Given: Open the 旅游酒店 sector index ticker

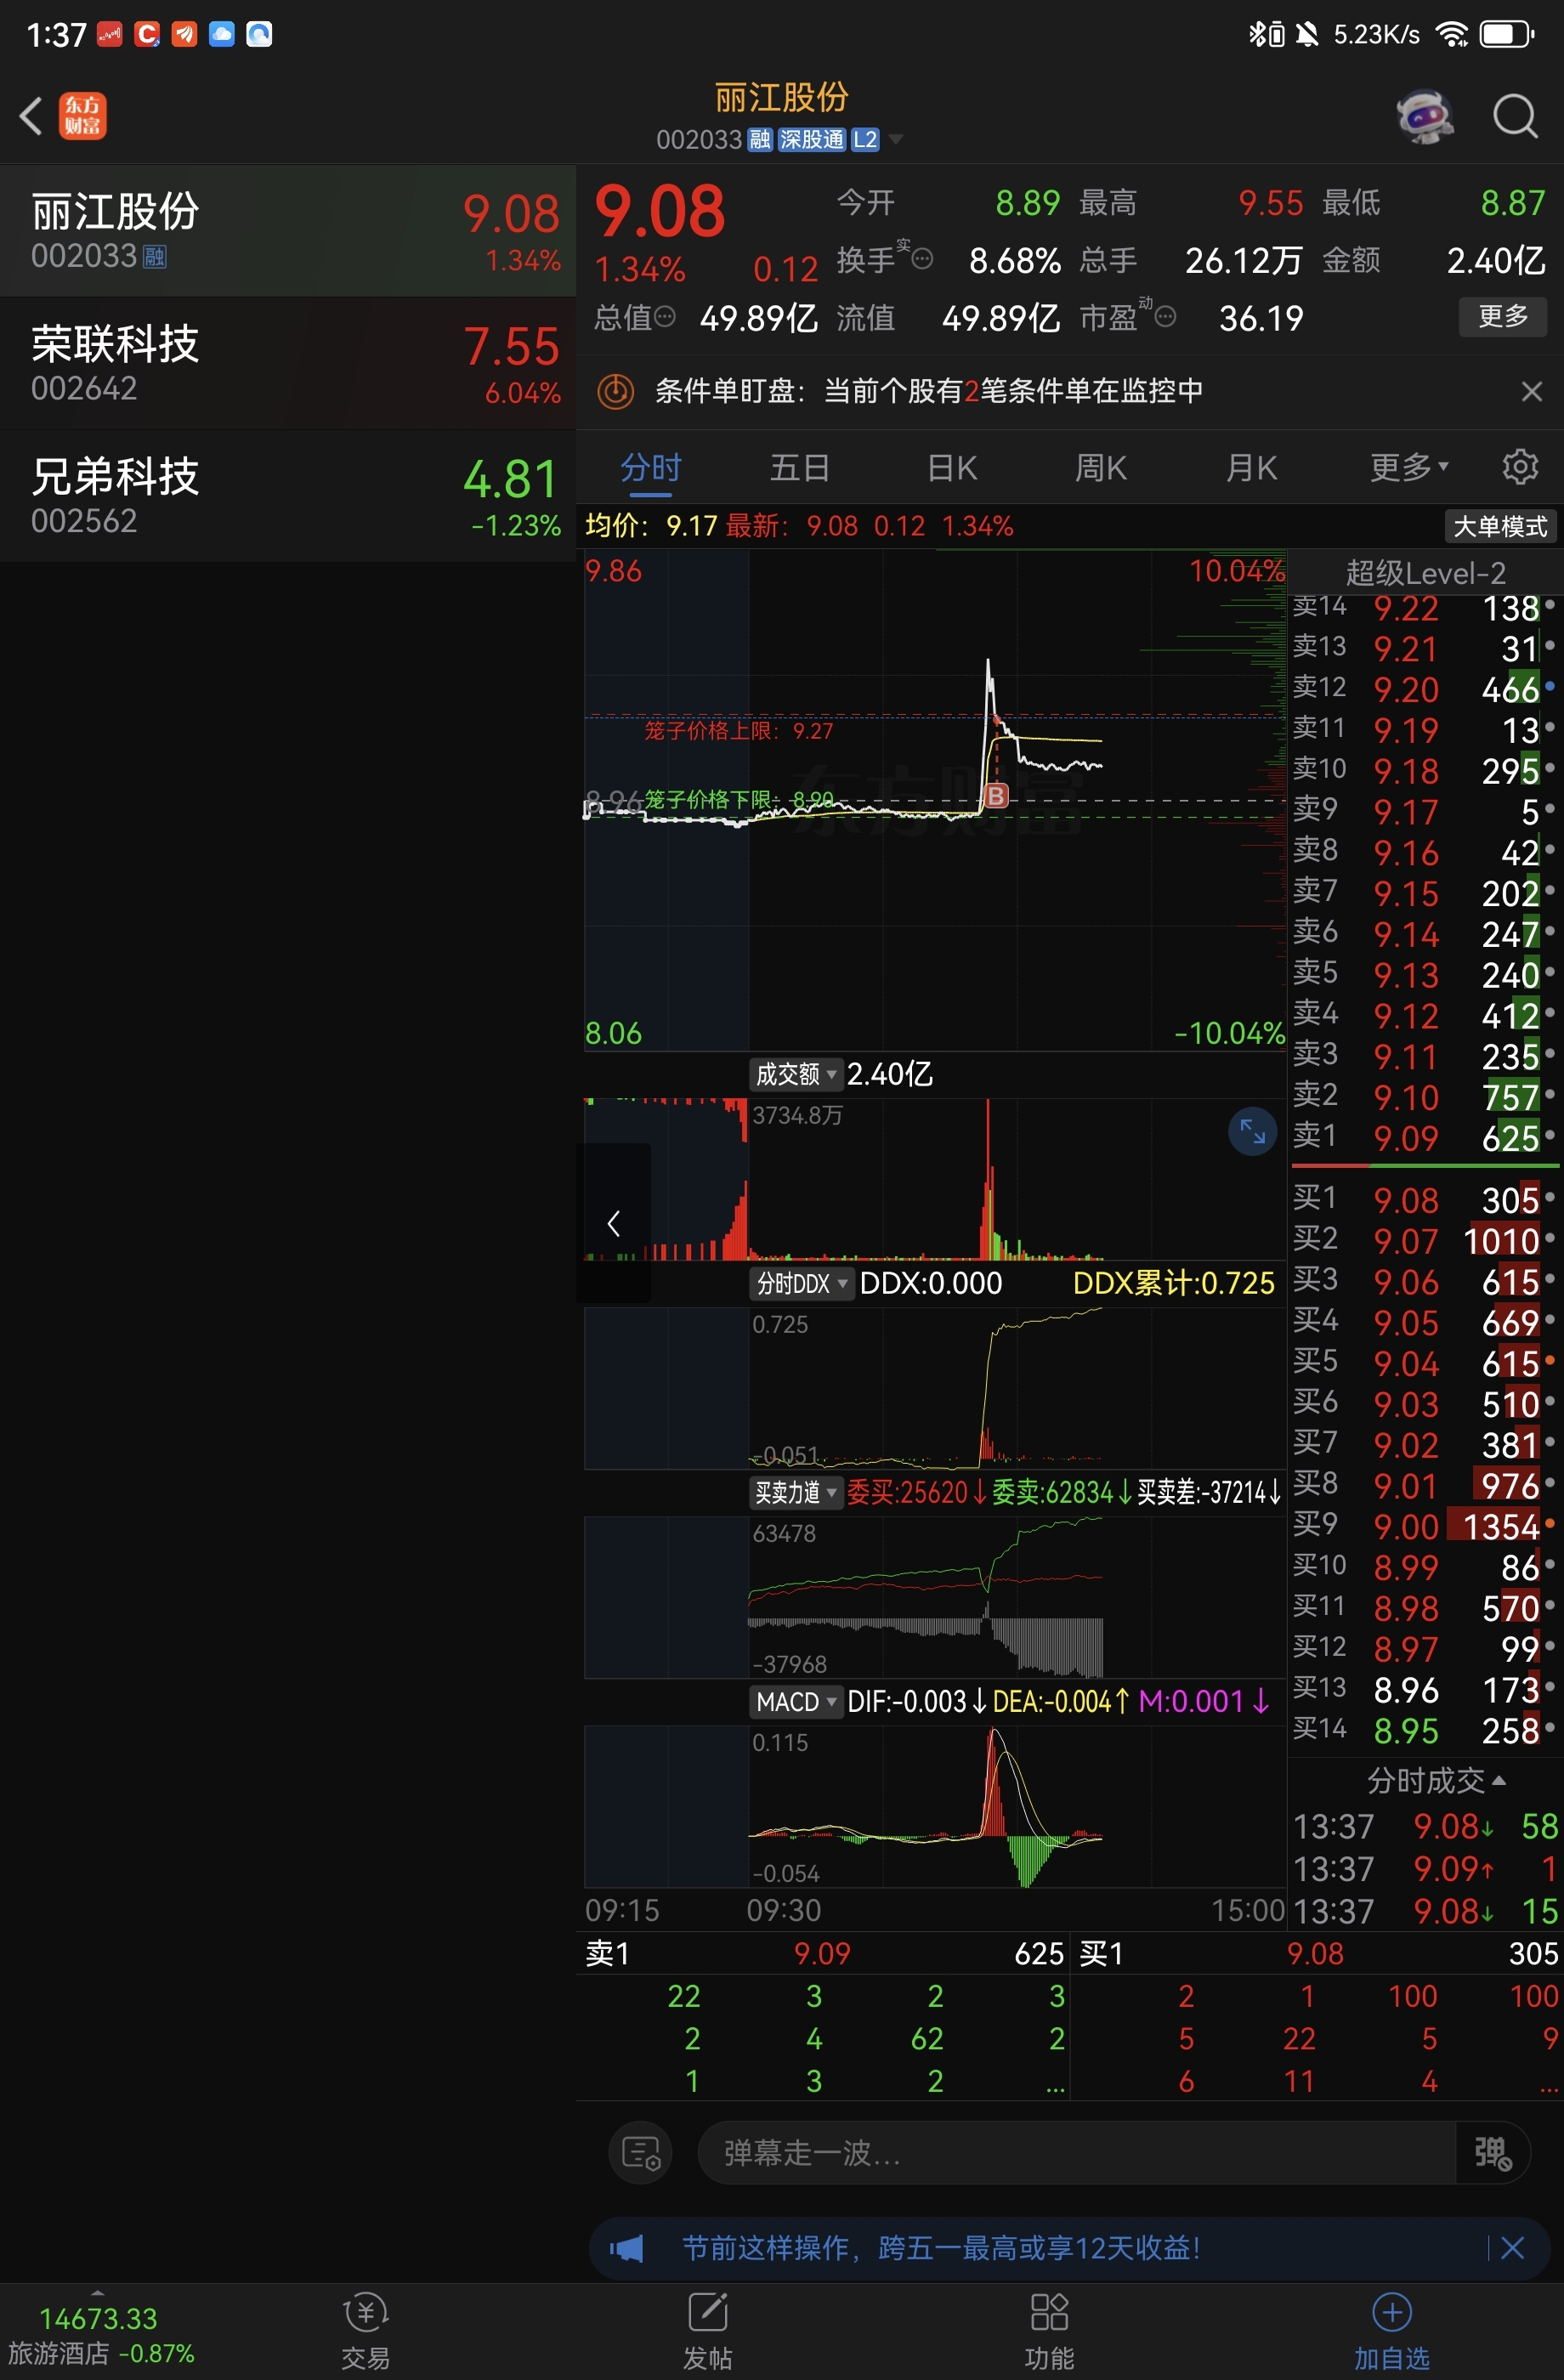Looking at the screenshot, I should (101, 2335).
